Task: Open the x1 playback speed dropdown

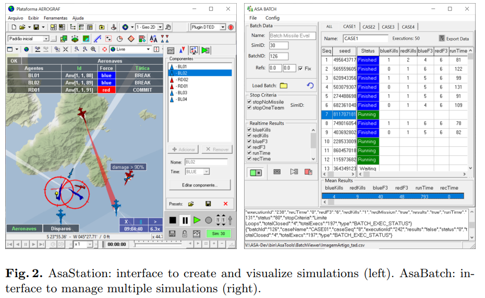Action: point(90,244)
